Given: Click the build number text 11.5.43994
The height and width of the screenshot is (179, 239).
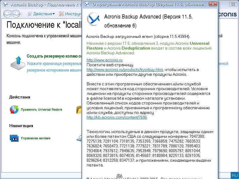Looking at the screenshot, I should tap(179, 36).
